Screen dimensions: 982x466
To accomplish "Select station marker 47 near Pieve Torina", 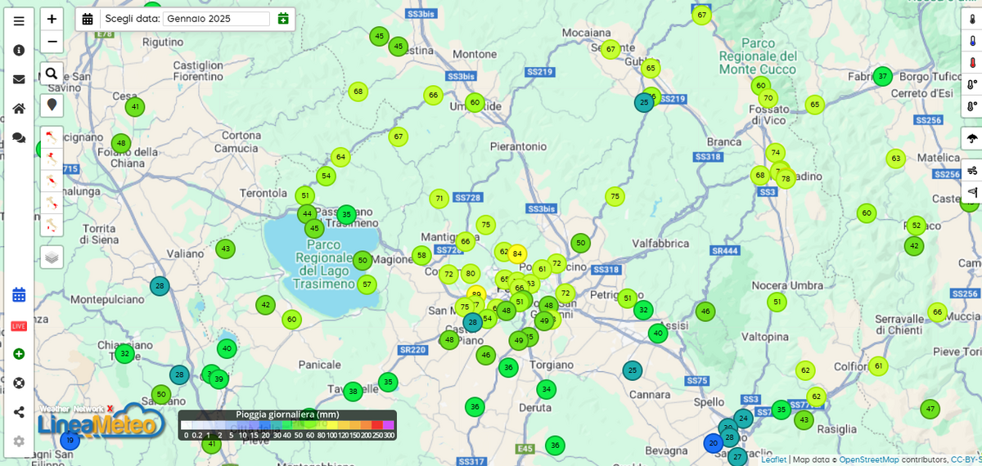I will tap(930, 409).
